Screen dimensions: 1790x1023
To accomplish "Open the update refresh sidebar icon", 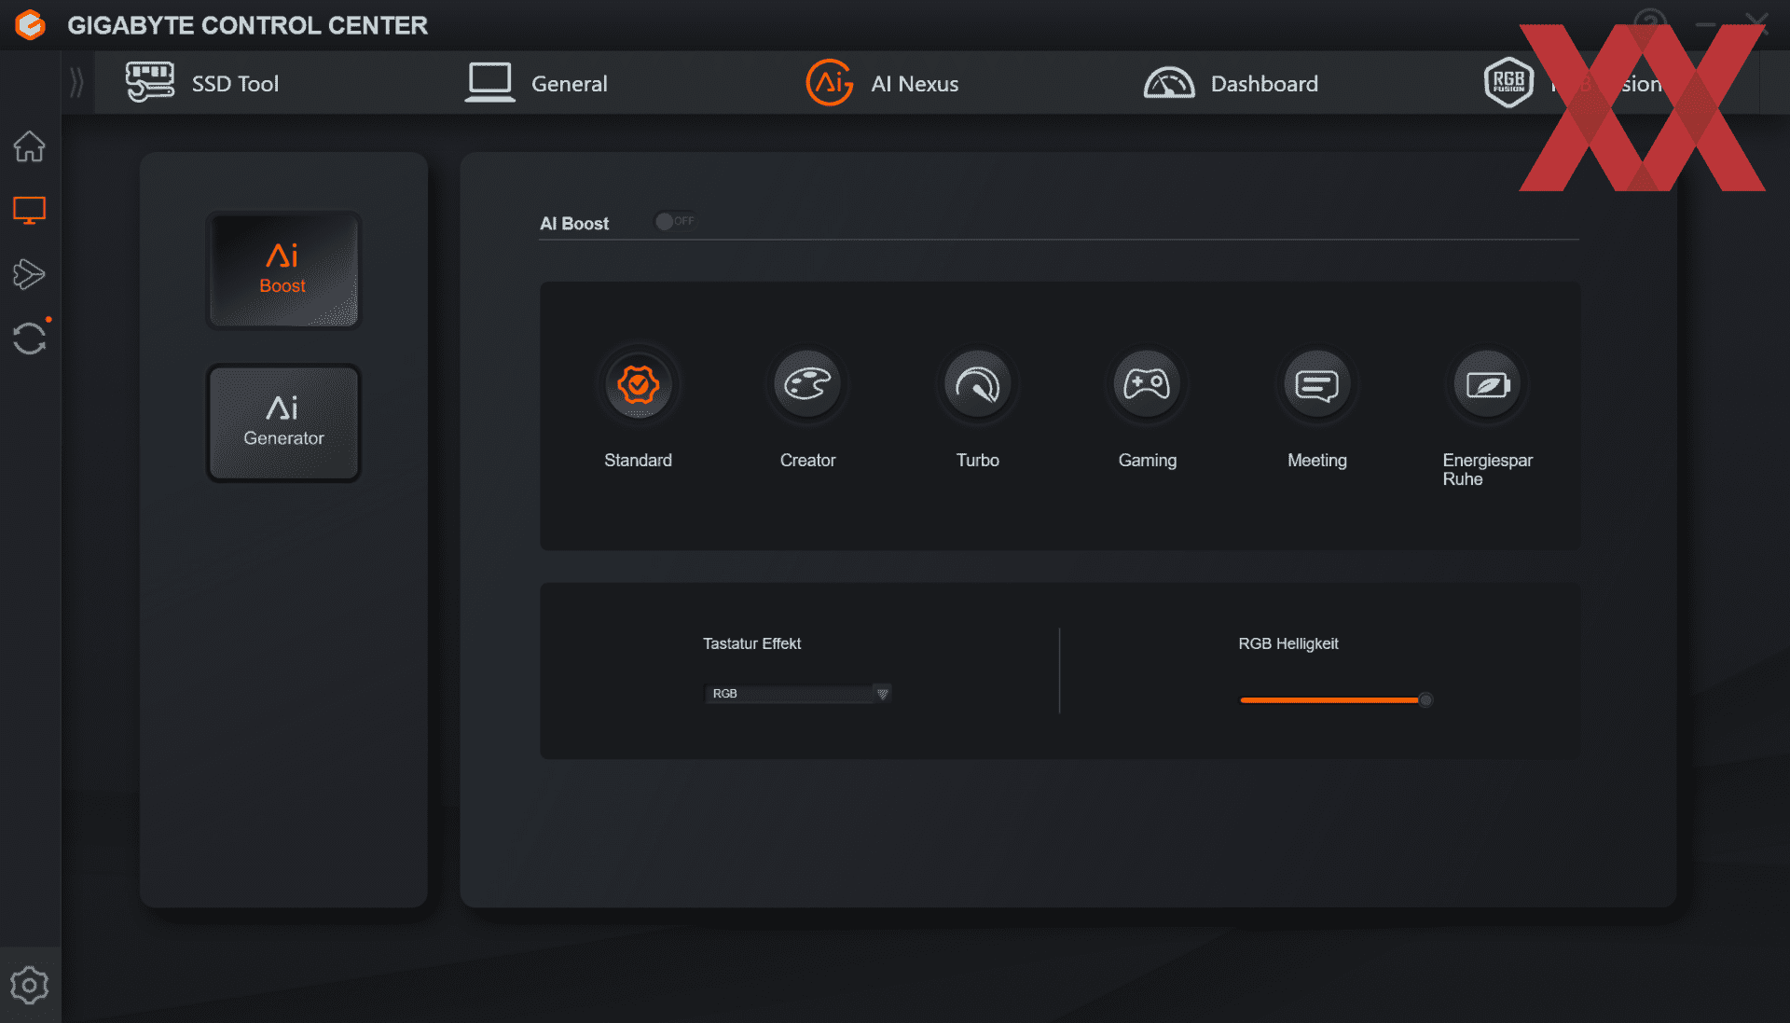I will tap(29, 339).
